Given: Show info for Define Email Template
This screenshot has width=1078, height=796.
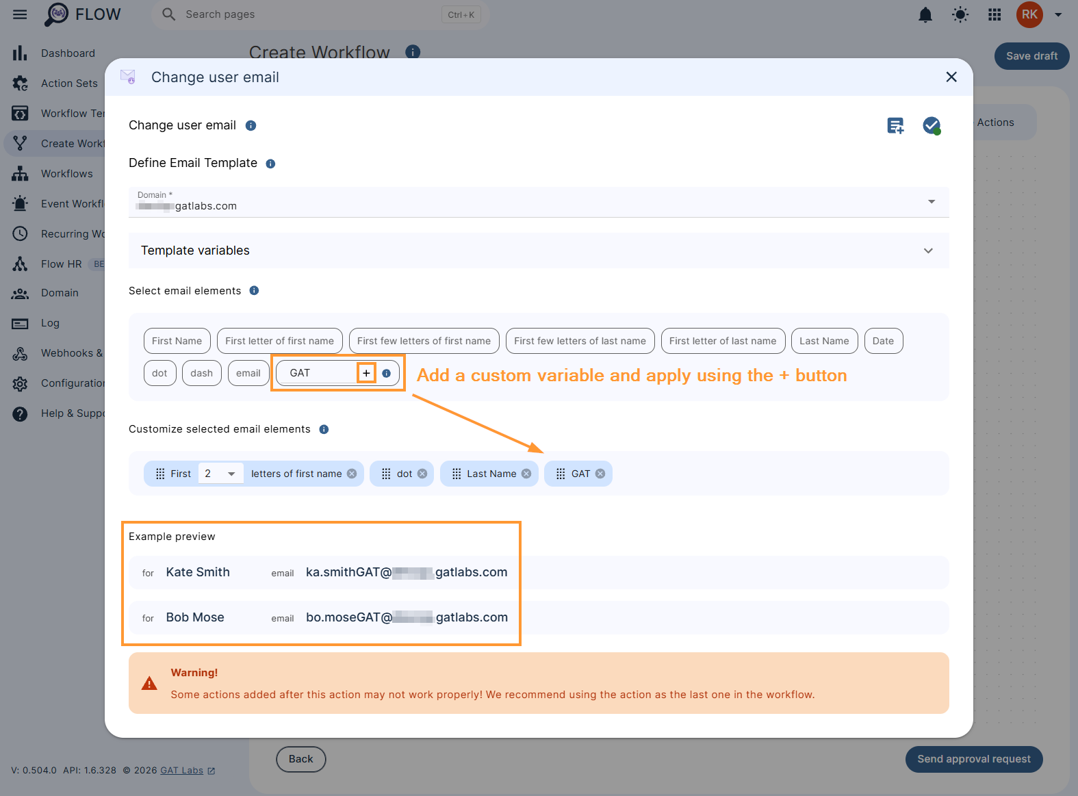Looking at the screenshot, I should click(270, 164).
